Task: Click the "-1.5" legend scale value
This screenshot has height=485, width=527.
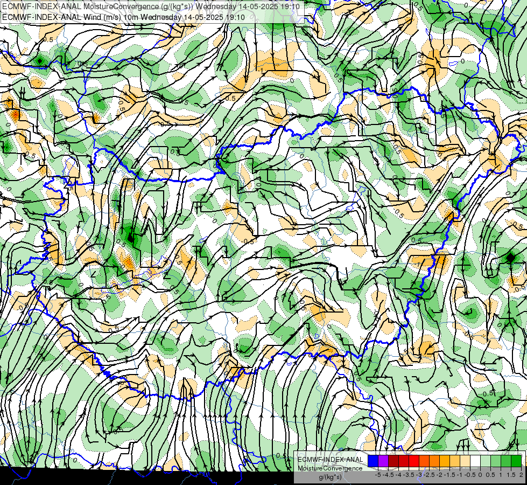Action: (x=449, y=475)
